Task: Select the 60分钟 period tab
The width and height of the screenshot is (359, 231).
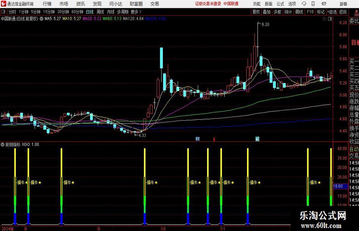Action: pos(77,12)
